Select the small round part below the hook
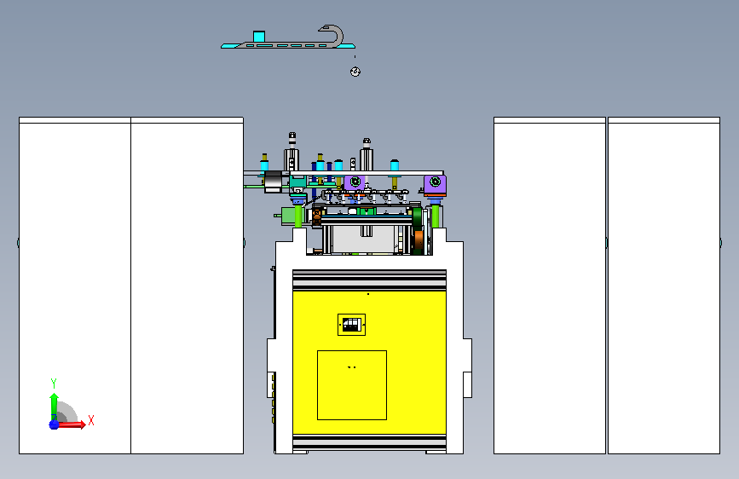739x479 pixels. (x=355, y=72)
